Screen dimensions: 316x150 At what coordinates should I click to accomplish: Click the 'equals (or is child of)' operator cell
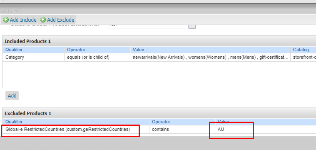[x=97, y=57]
